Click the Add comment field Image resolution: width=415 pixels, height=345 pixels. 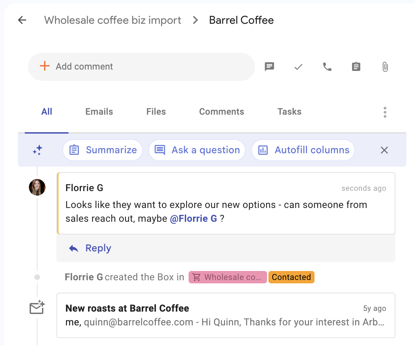coord(141,67)
